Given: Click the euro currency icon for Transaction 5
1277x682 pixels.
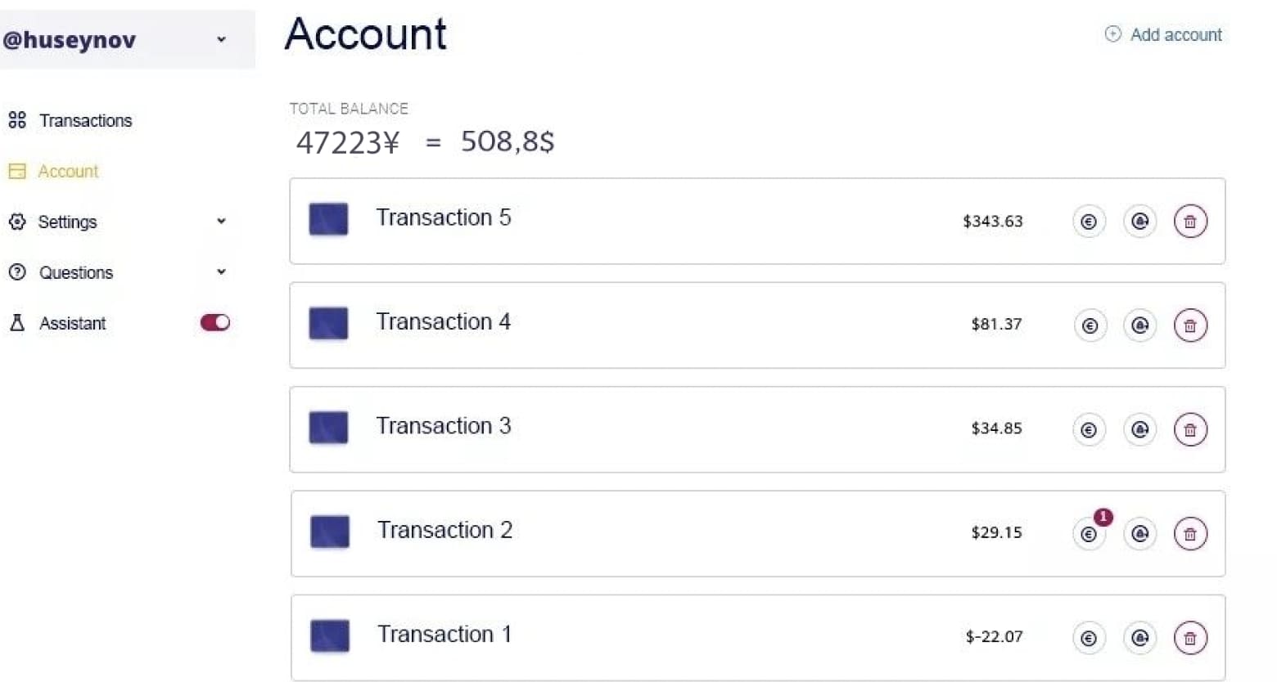Looking at the screenshot, I should point(1089,222).
